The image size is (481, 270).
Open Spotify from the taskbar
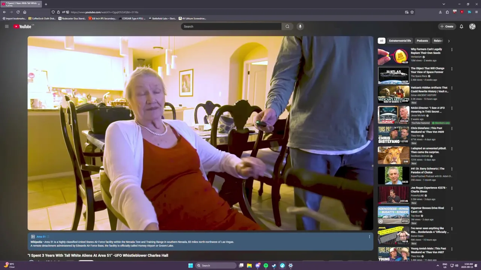coord(266,265)
